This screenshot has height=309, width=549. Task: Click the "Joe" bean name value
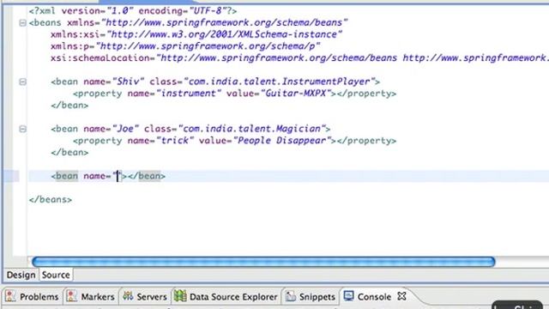[125, 129]
